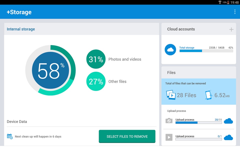Click the 28/59 photo upload progress bar
The image size is (240, 150).
(x=198, y=122)
